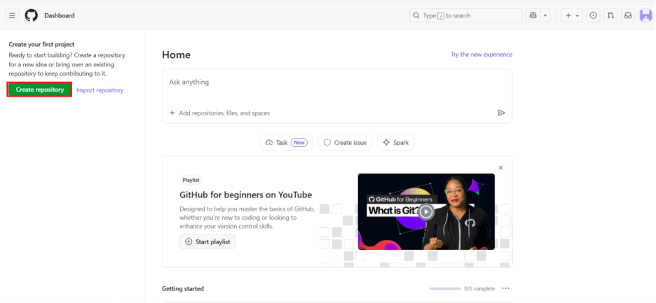Select the Create issue button
Screen dimensions: 656x303
pyautogui.click(x=345, y=143)
